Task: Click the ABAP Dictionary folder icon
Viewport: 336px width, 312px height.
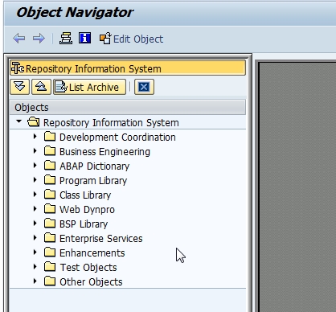Action: pyautogui.click(x=50, y=166)
